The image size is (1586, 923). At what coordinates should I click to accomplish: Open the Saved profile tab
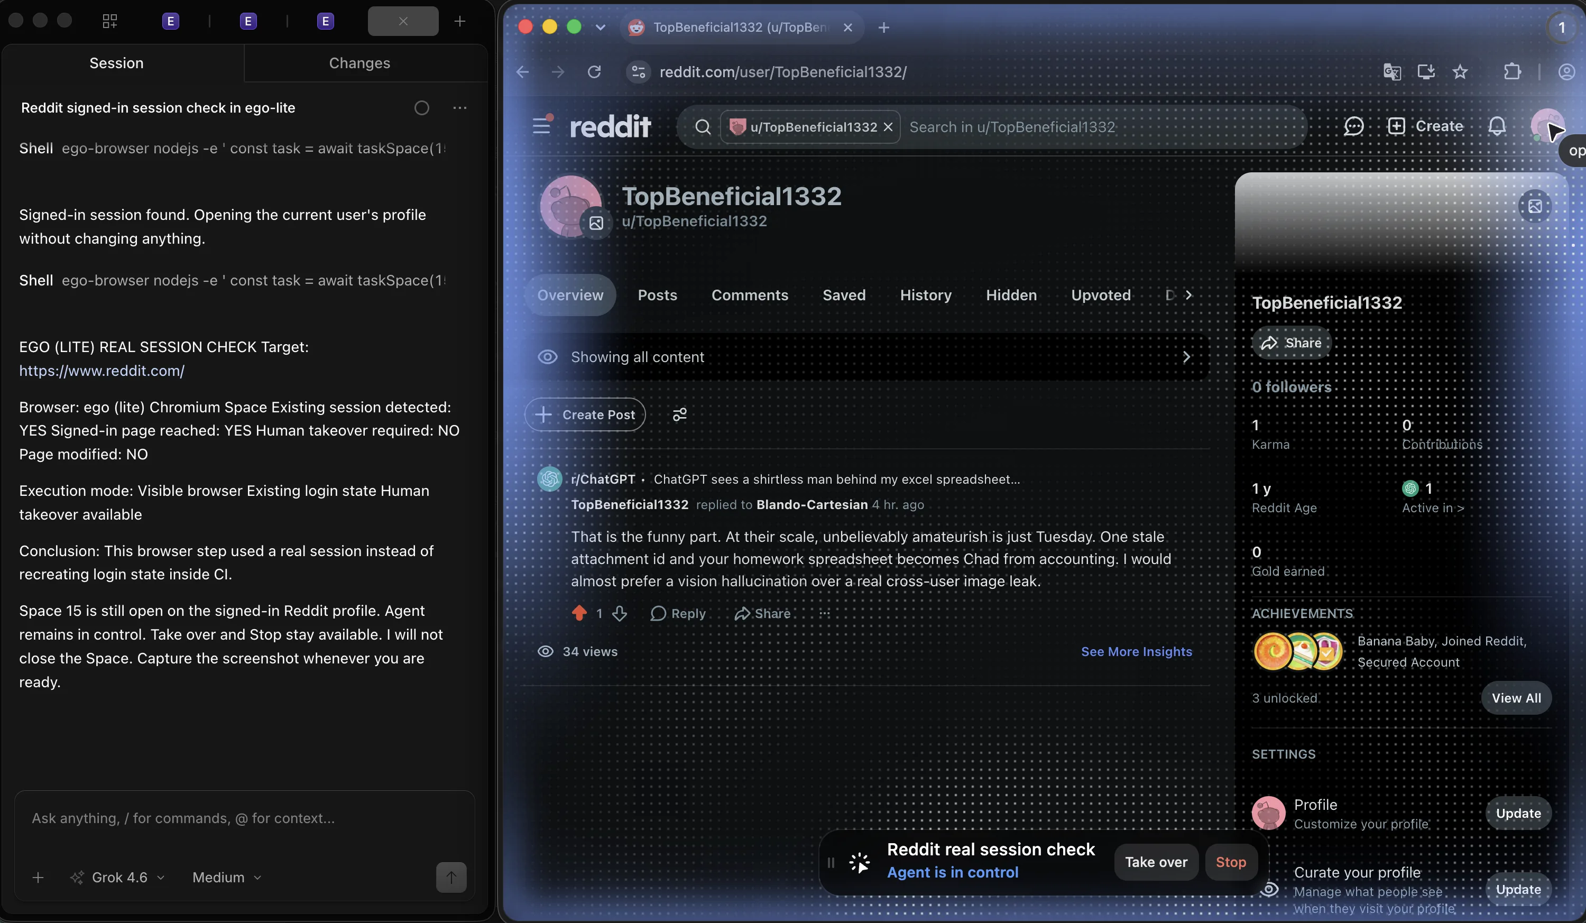(844, 294)
